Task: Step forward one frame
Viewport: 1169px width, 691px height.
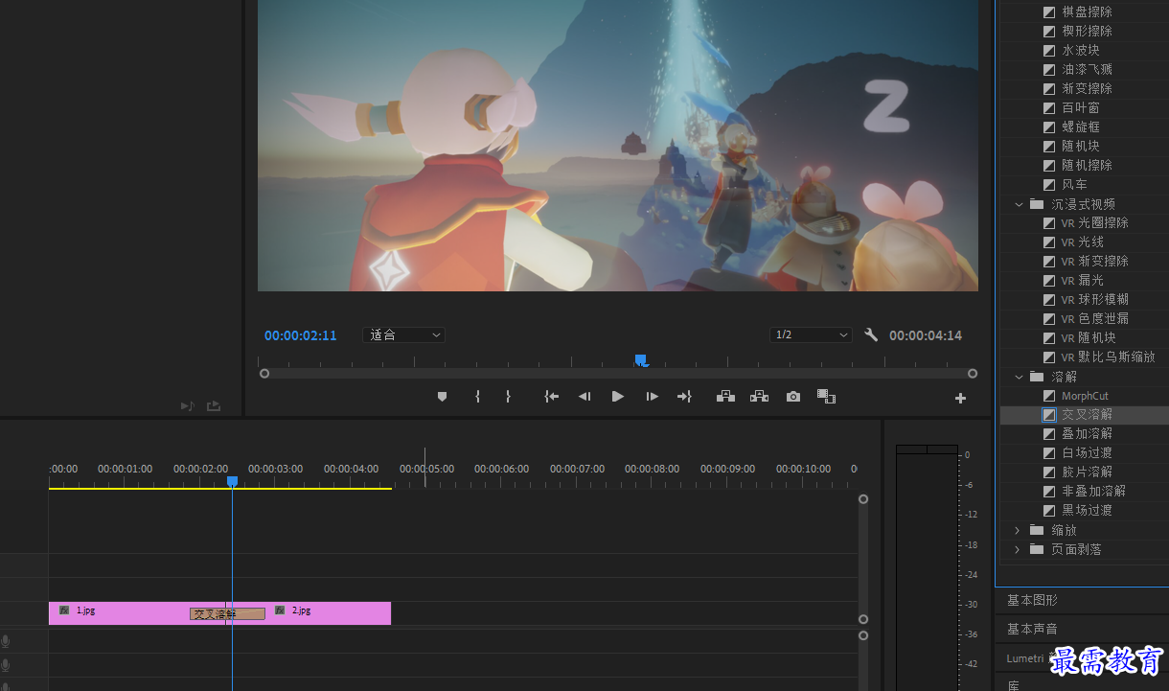Action: (x=652, y=397)
